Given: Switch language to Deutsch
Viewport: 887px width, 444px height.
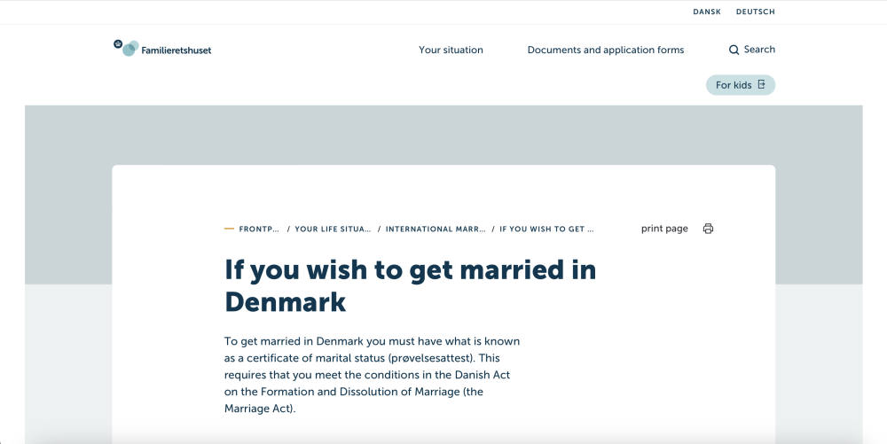Looking at the screenshot, I should [x=755, y=12].
